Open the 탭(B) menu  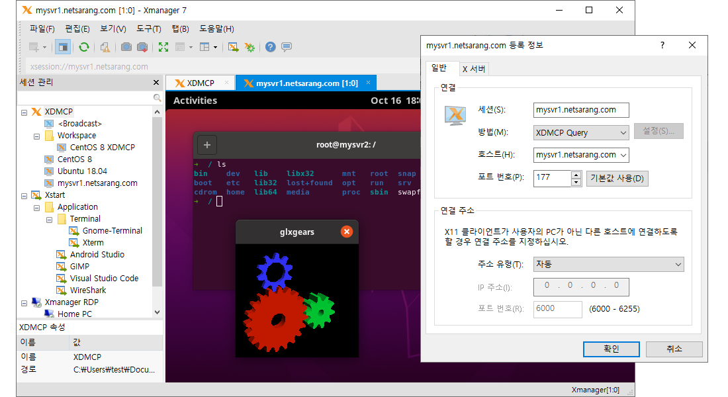coord(180,29)
